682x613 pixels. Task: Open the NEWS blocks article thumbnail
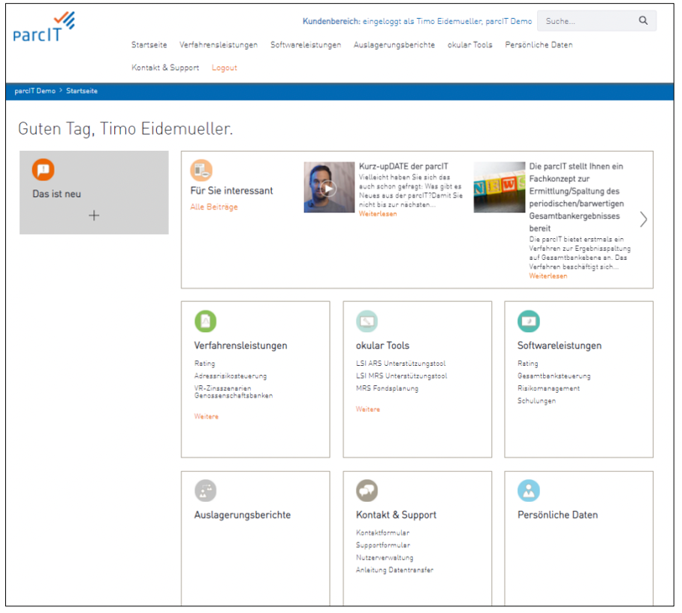pos(499,187)
